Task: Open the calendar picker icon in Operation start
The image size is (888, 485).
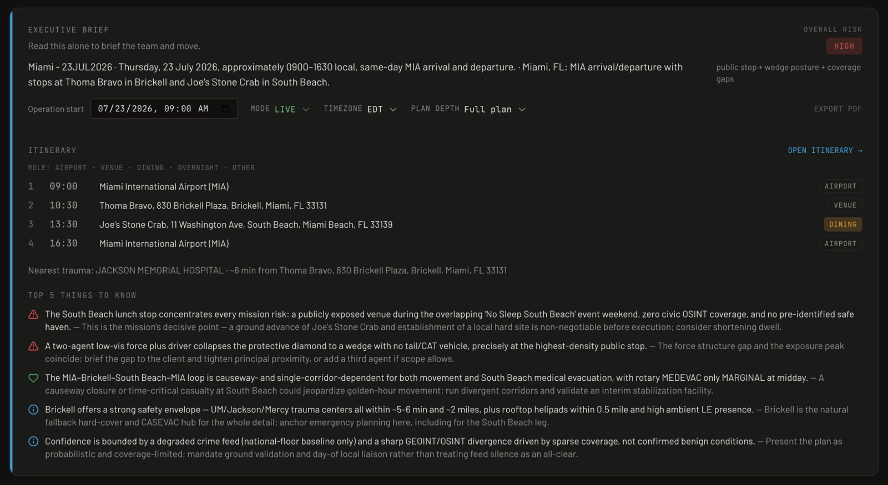Action: [x=225, y=109]
